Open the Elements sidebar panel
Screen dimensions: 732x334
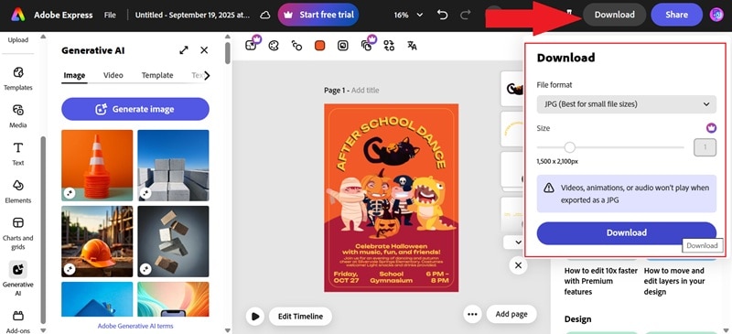coord(18,191)
